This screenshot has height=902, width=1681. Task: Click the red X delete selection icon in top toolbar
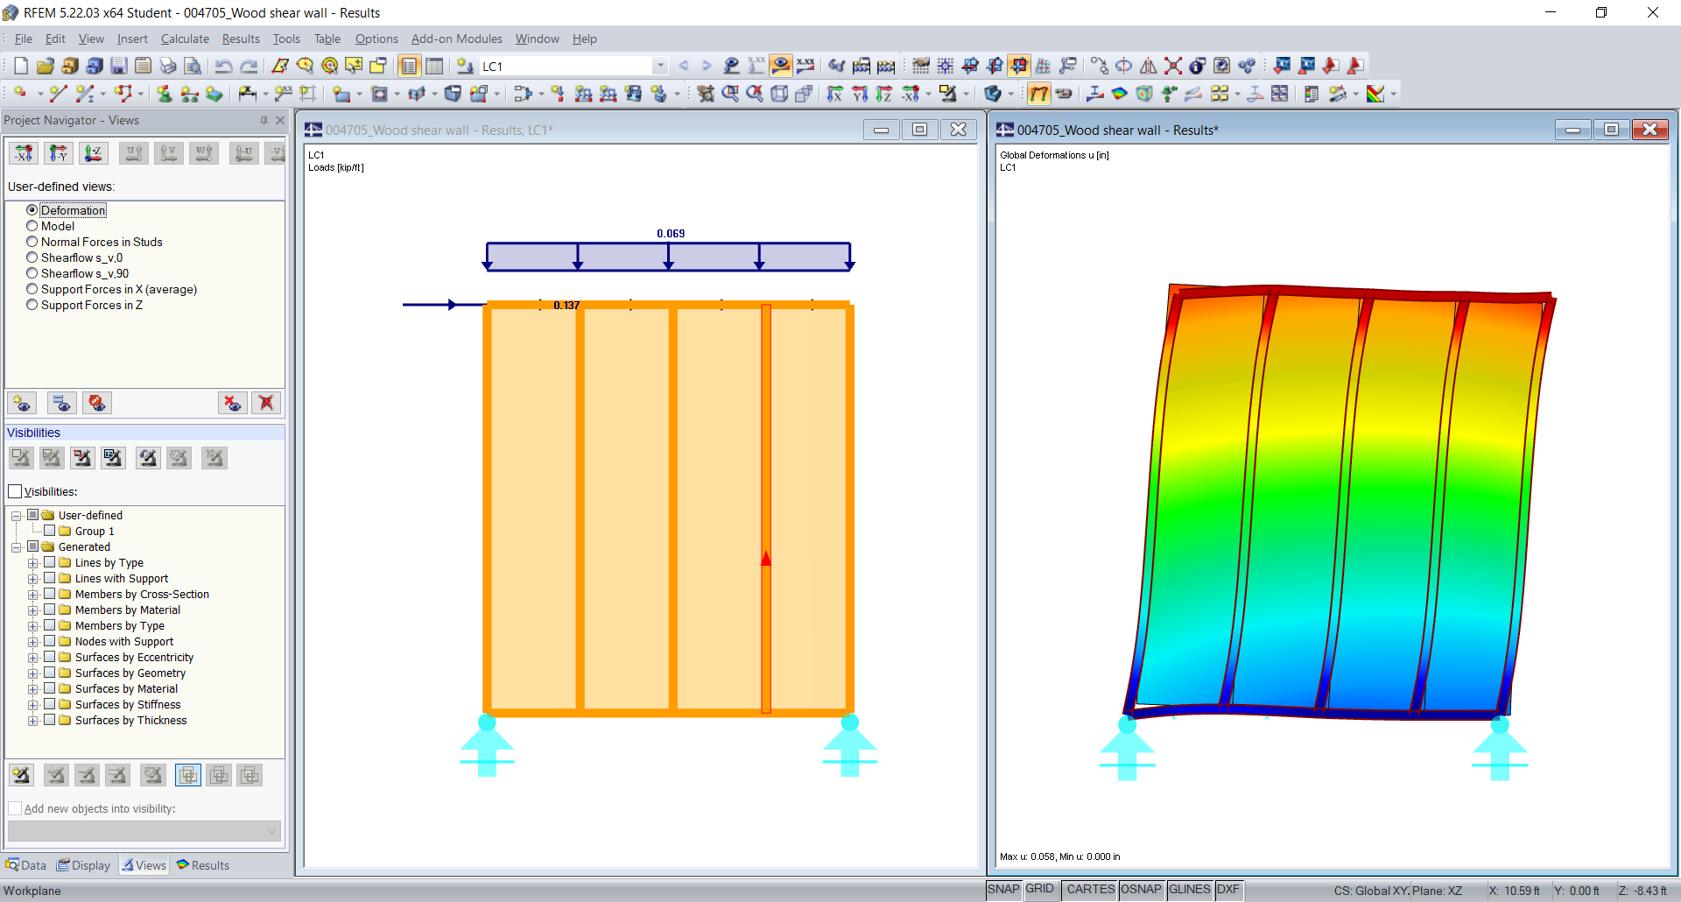point(1173,66)
